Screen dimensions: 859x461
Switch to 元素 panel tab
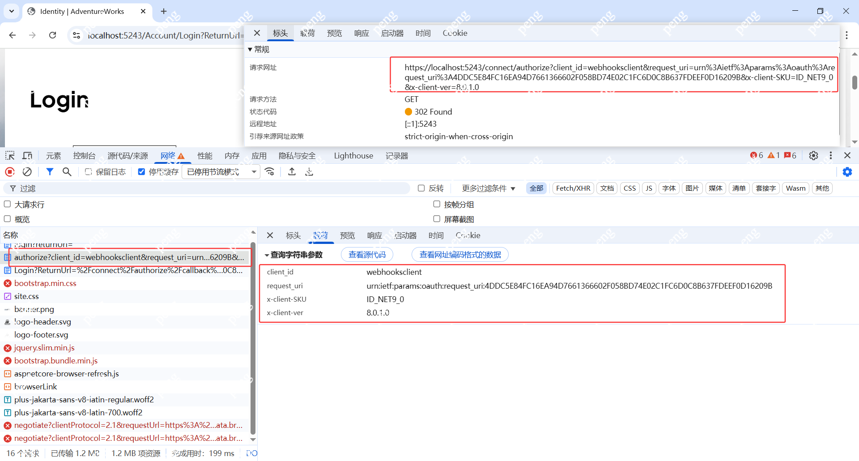(x=53, y=156)
